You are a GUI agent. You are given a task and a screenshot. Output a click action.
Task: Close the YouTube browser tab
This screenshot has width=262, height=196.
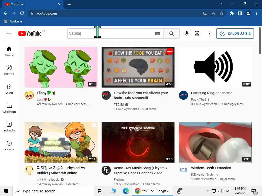[59, 4]
